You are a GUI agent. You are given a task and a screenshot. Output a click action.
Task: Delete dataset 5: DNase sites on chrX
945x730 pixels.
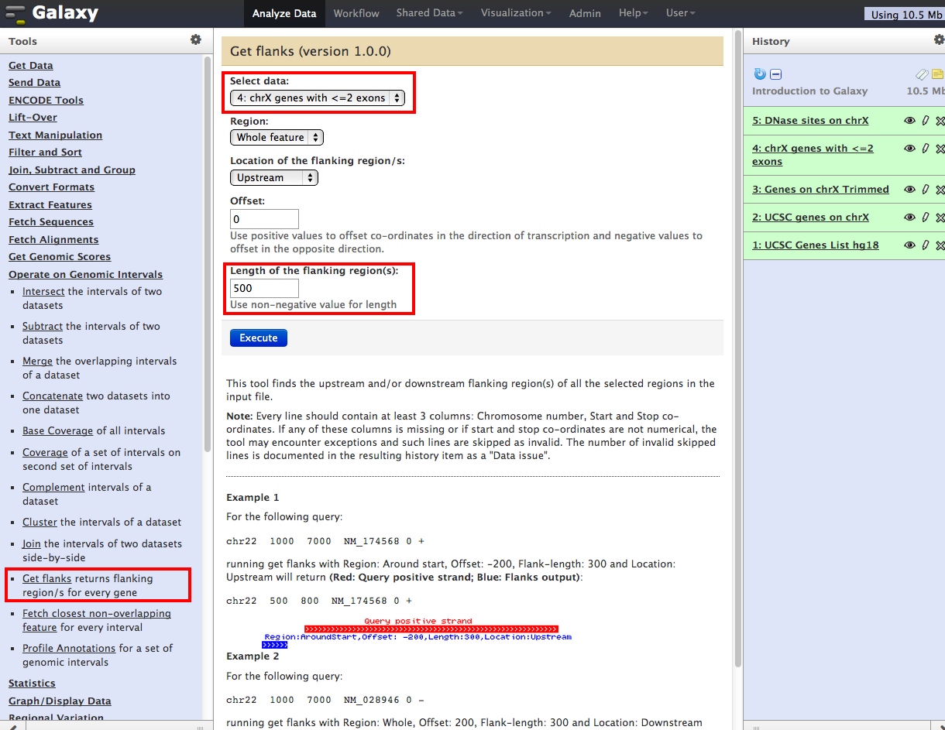pos(940,121)
